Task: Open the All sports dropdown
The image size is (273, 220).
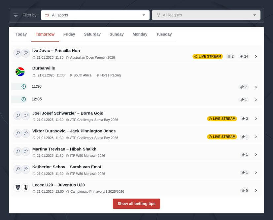Action: [95, 15]
